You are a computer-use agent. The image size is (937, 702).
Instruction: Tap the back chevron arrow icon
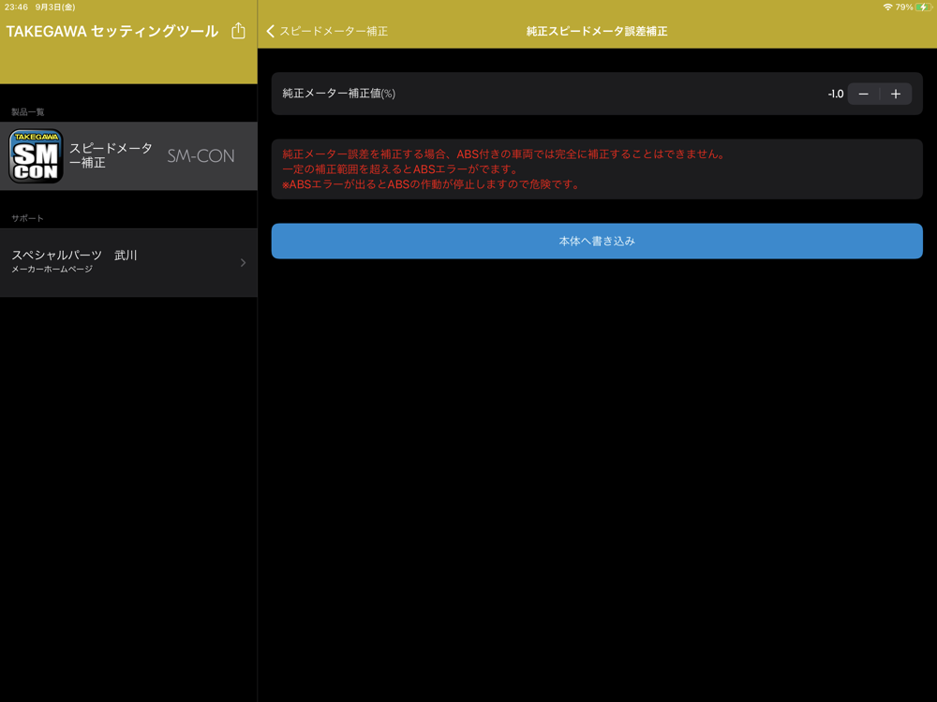(x=271, y=32)
